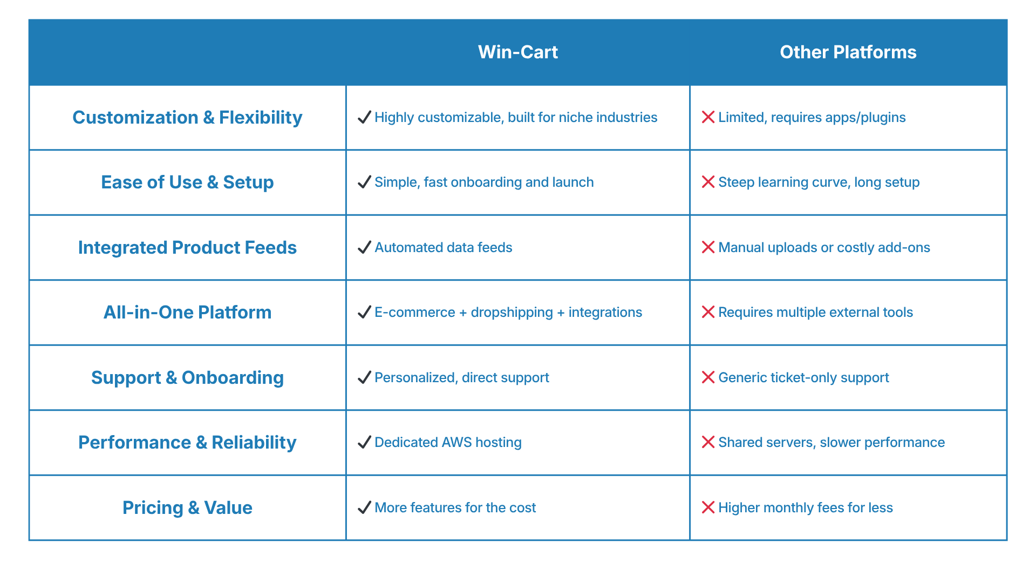Click the Ease of Use & Setup label

point(187,182)
